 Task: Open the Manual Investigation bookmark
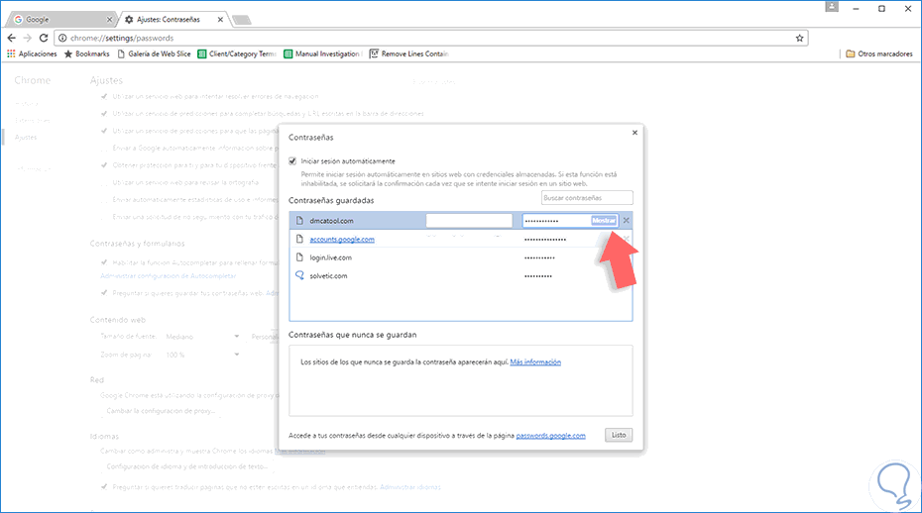(322, 53)
